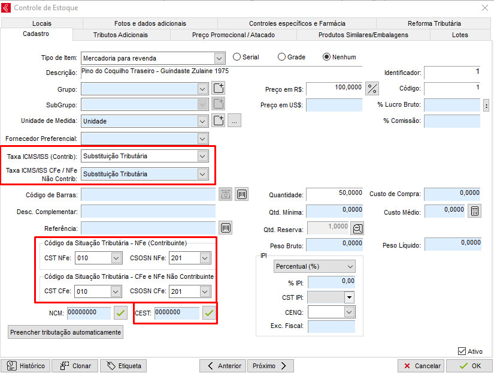Click the scale icon beside Código de Barras
The height and width of the screenshot is (376, 494).
tap(225, 194)
